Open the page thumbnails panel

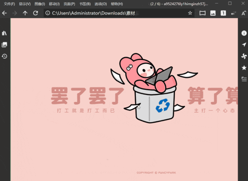(4, 45)
